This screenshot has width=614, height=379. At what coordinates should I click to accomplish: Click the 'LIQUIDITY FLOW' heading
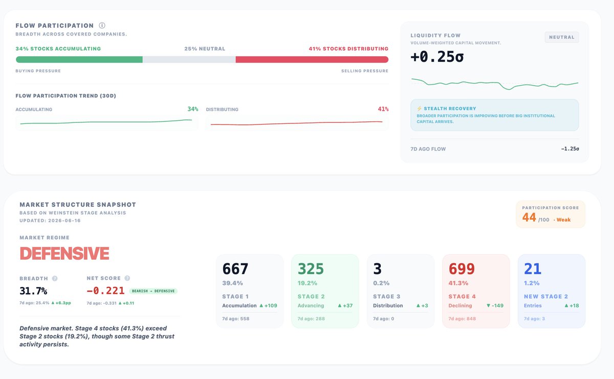pyautogui.click(x=434, y=36)
